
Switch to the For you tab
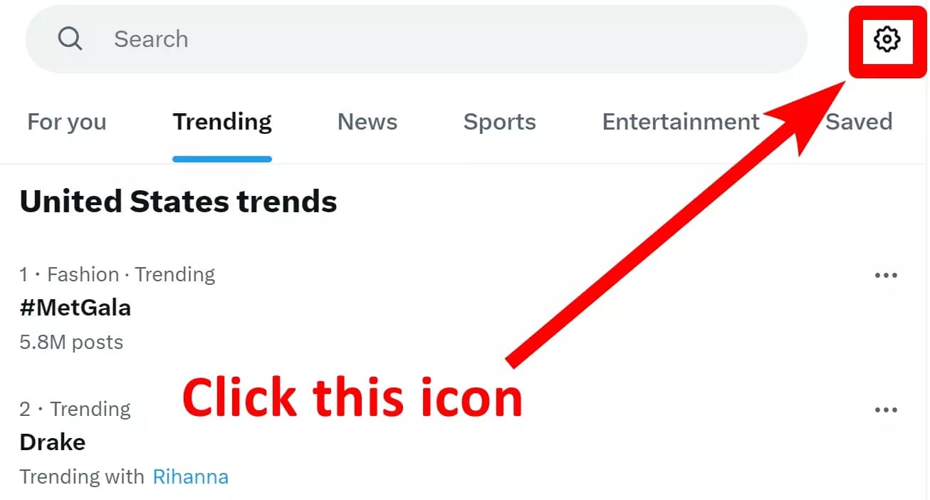[66, 122]
